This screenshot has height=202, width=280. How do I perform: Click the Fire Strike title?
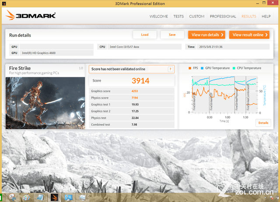[x=20, y=68]
